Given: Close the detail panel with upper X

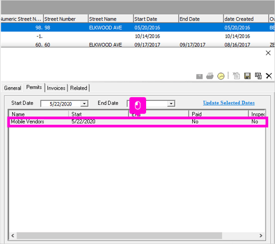Looking at the screenshot, I should click(x=268, y=53).
